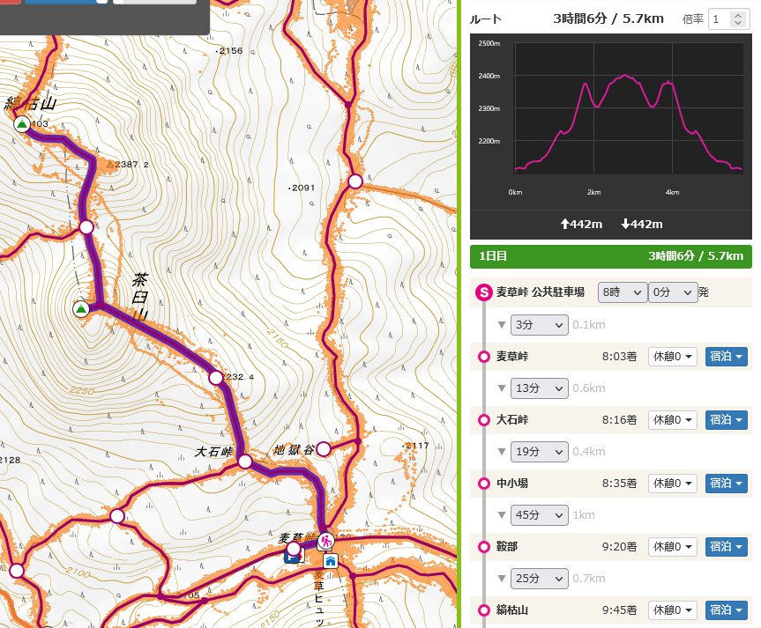Open the 45分 leg time dropdown before 鞍部
The image size is (761, 628).
(539, 514)
